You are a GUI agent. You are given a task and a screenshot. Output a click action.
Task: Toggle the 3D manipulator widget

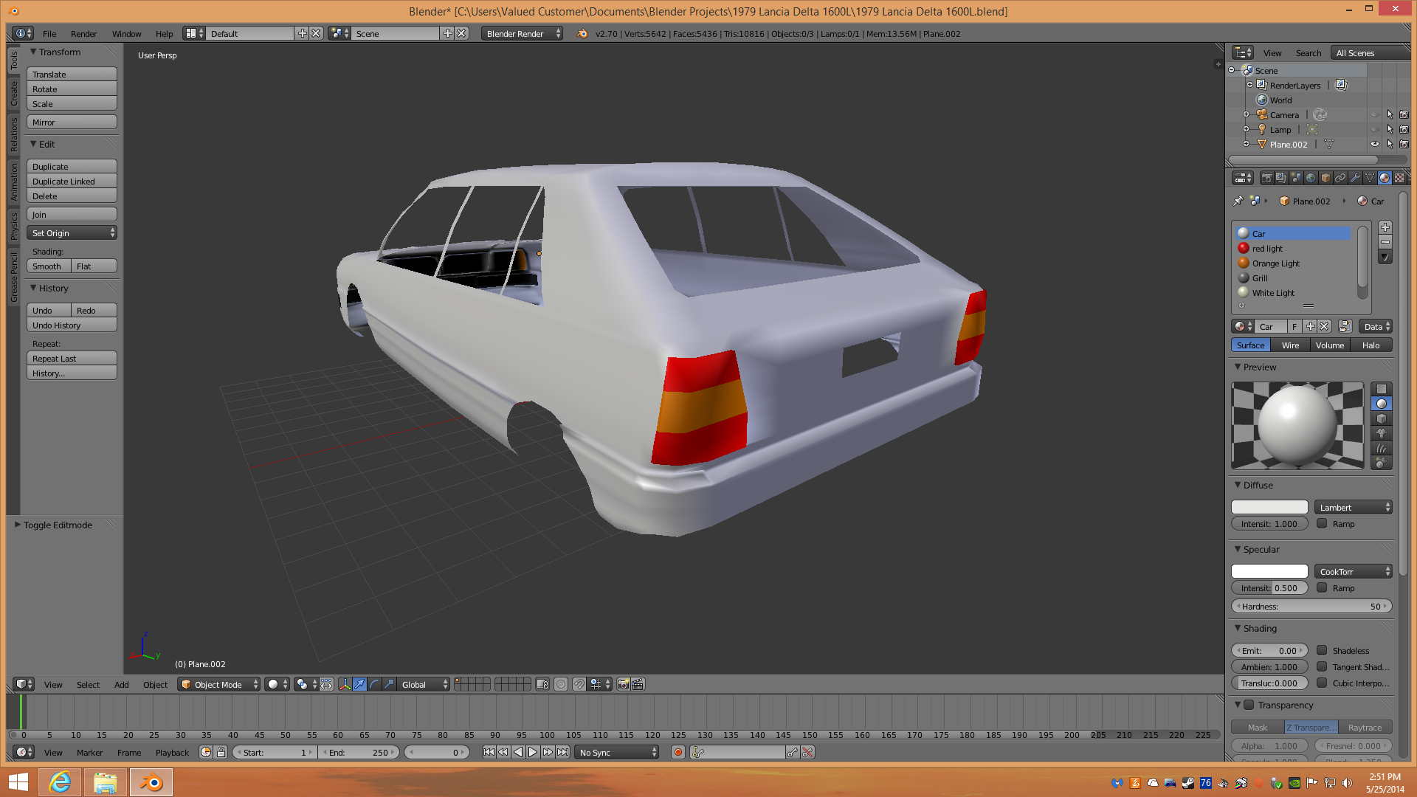point(345,685)
